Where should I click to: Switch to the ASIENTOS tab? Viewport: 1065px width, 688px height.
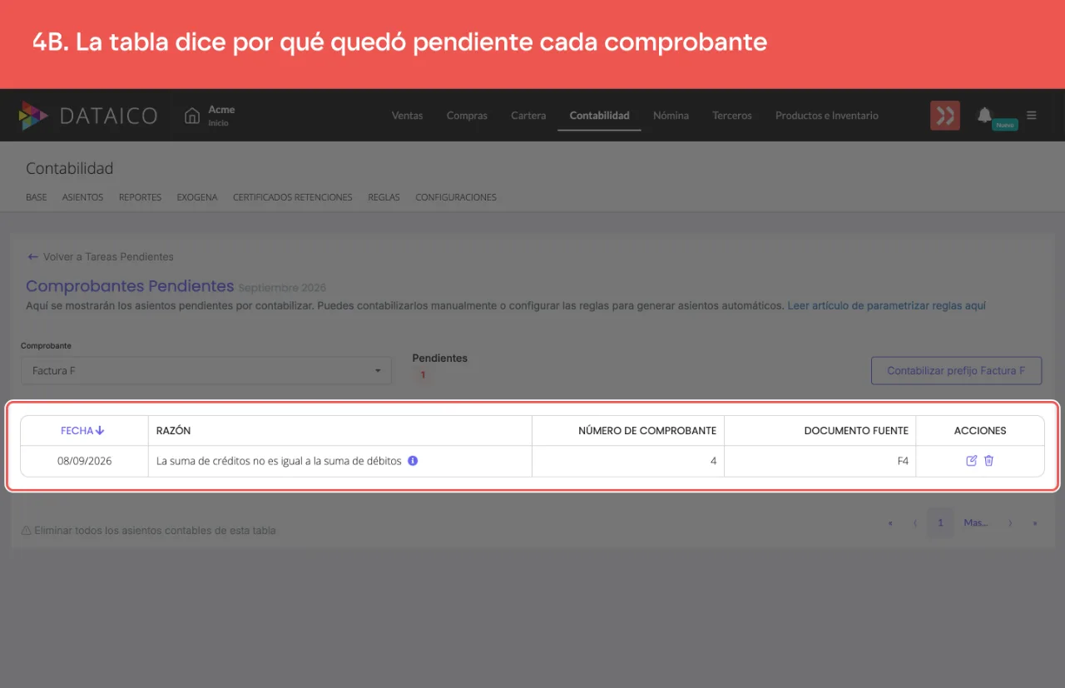click(x=82, y=197)
